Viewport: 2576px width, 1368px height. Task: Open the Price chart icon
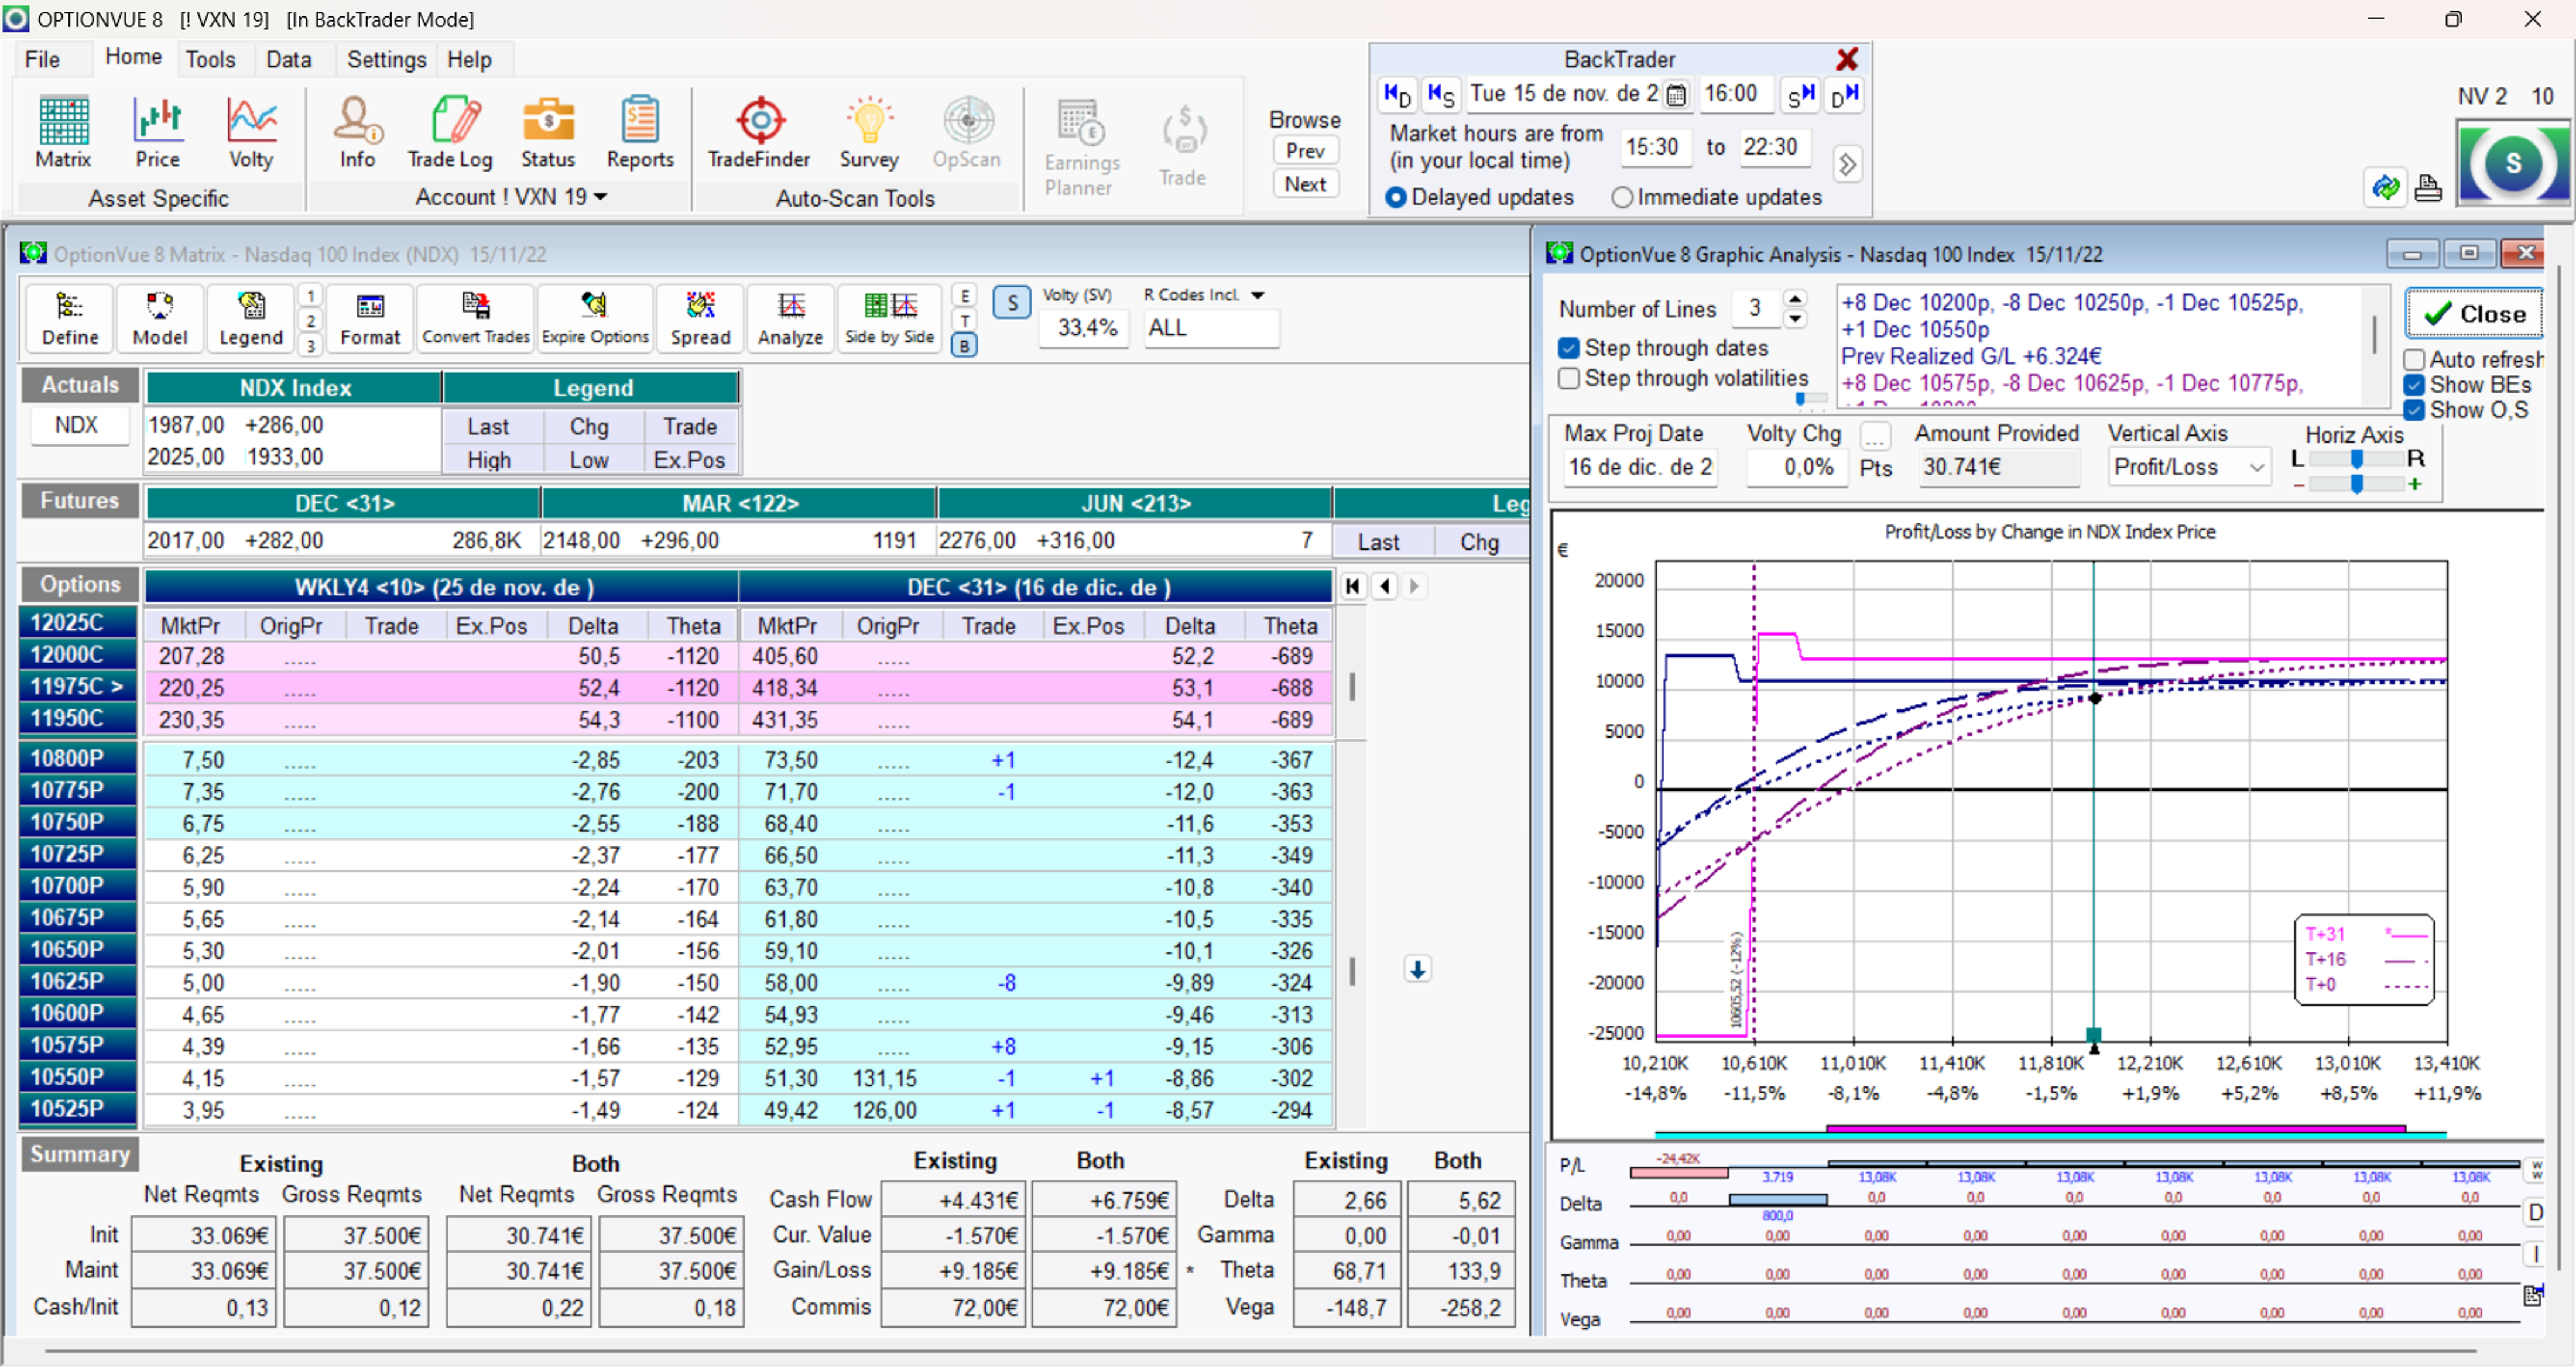click(157, 133)
